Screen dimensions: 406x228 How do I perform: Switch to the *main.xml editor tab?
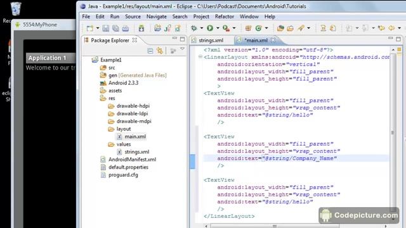256,41
